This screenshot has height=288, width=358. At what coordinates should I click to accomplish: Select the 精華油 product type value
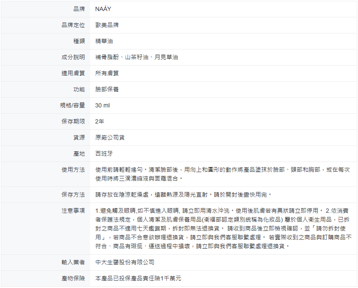point(104,41)
